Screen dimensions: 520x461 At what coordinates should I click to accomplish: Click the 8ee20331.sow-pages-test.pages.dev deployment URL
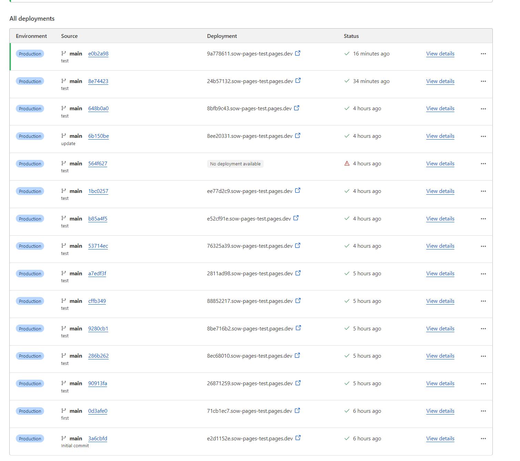click(x=250, y=136)
